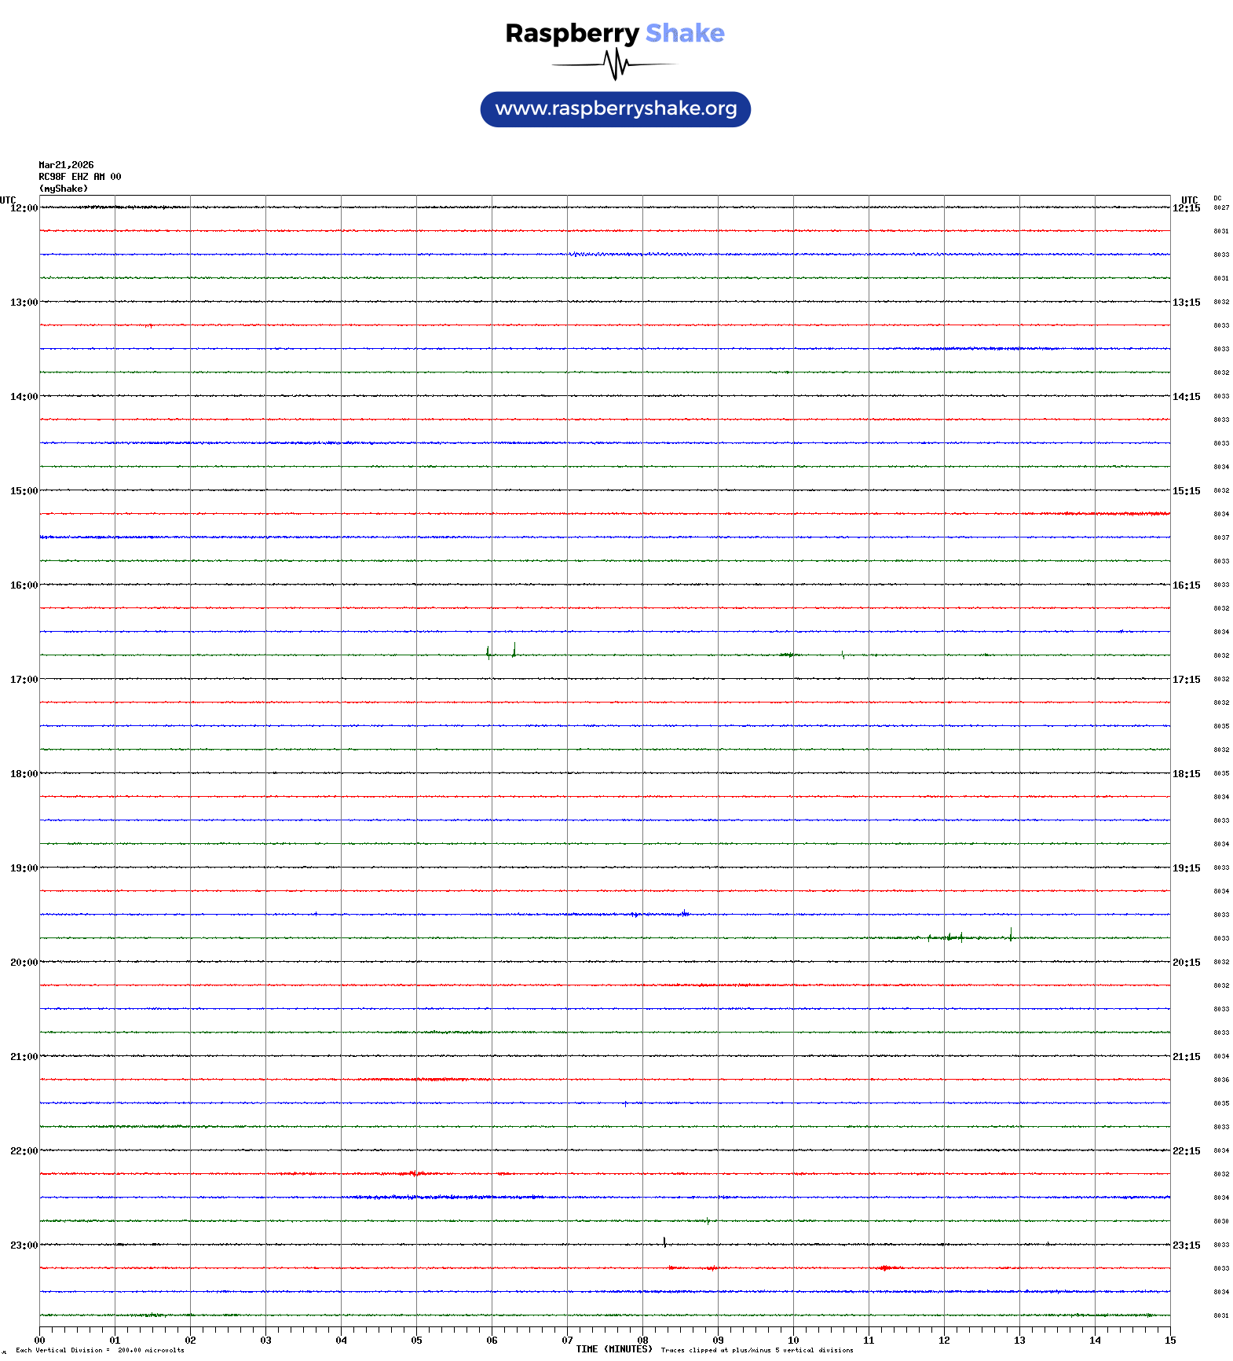This screenshot has height=1361, width=1233.
Task: Click the tall green spike on the 19:45 trace
Action: click(x=1011, y=934)
